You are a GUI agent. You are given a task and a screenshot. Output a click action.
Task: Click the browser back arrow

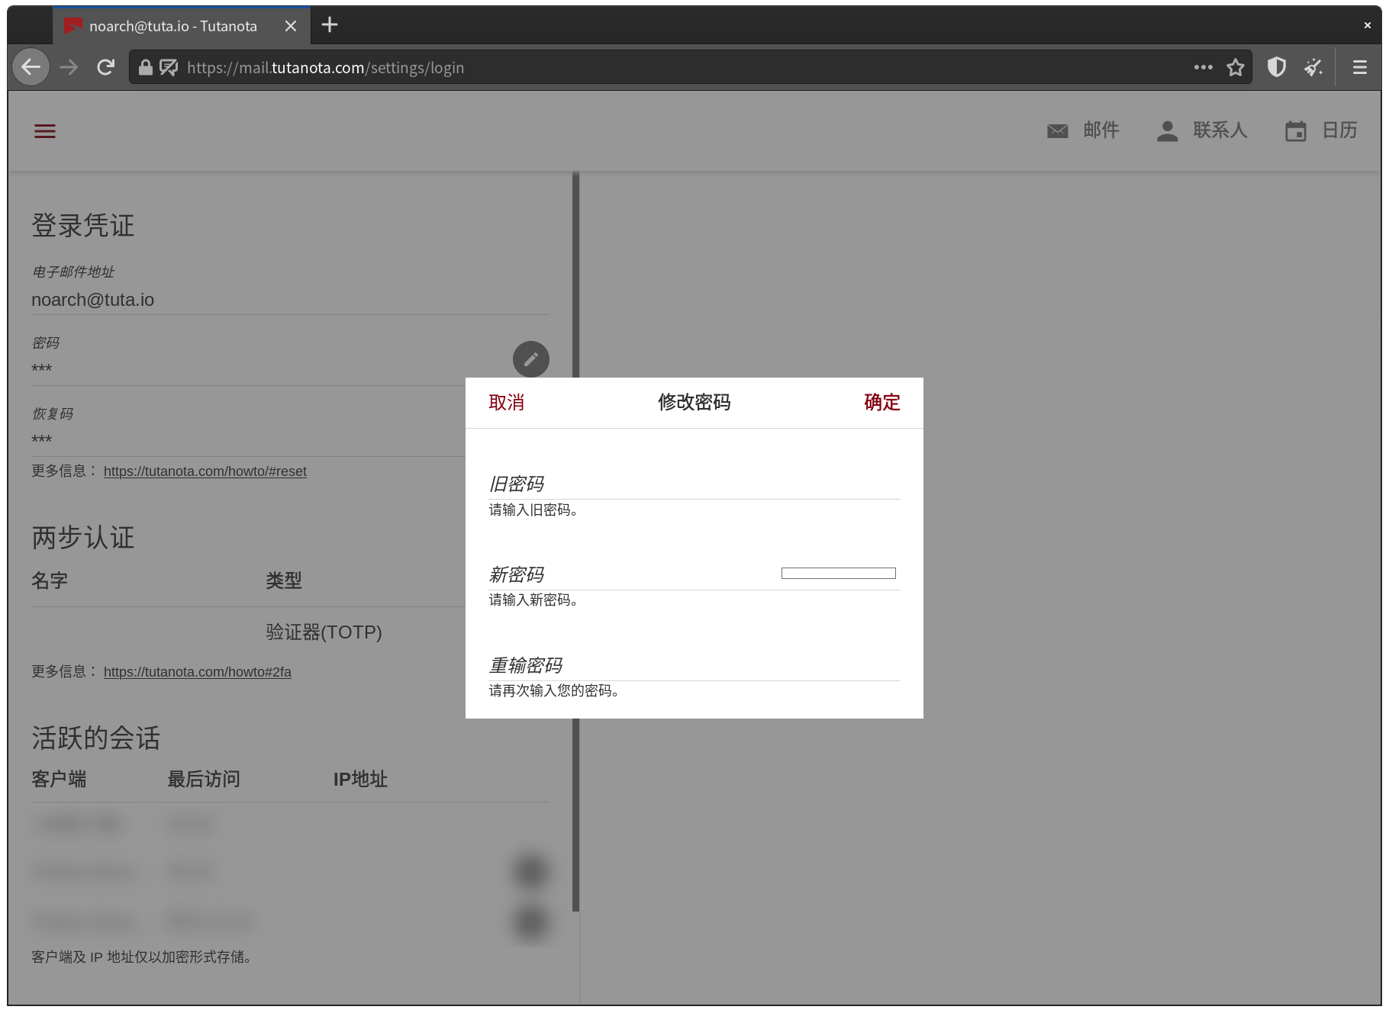(x=31, y=67)
